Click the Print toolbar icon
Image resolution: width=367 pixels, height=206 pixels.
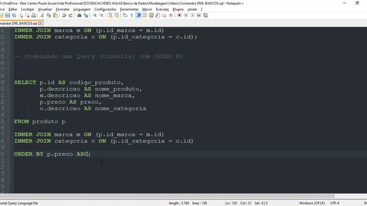pyautogui.click(x=34, y=15)
